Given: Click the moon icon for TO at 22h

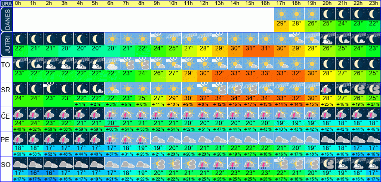Looking at the screenshot, I should tap(359, 64).
